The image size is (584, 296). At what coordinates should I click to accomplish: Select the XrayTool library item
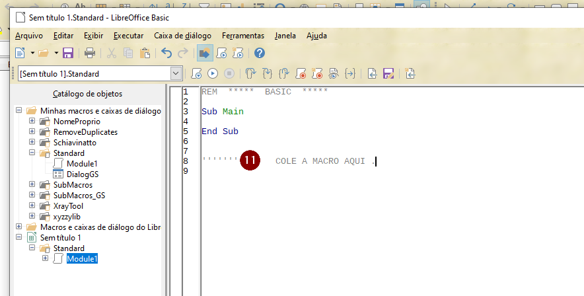tap(68, 206)
